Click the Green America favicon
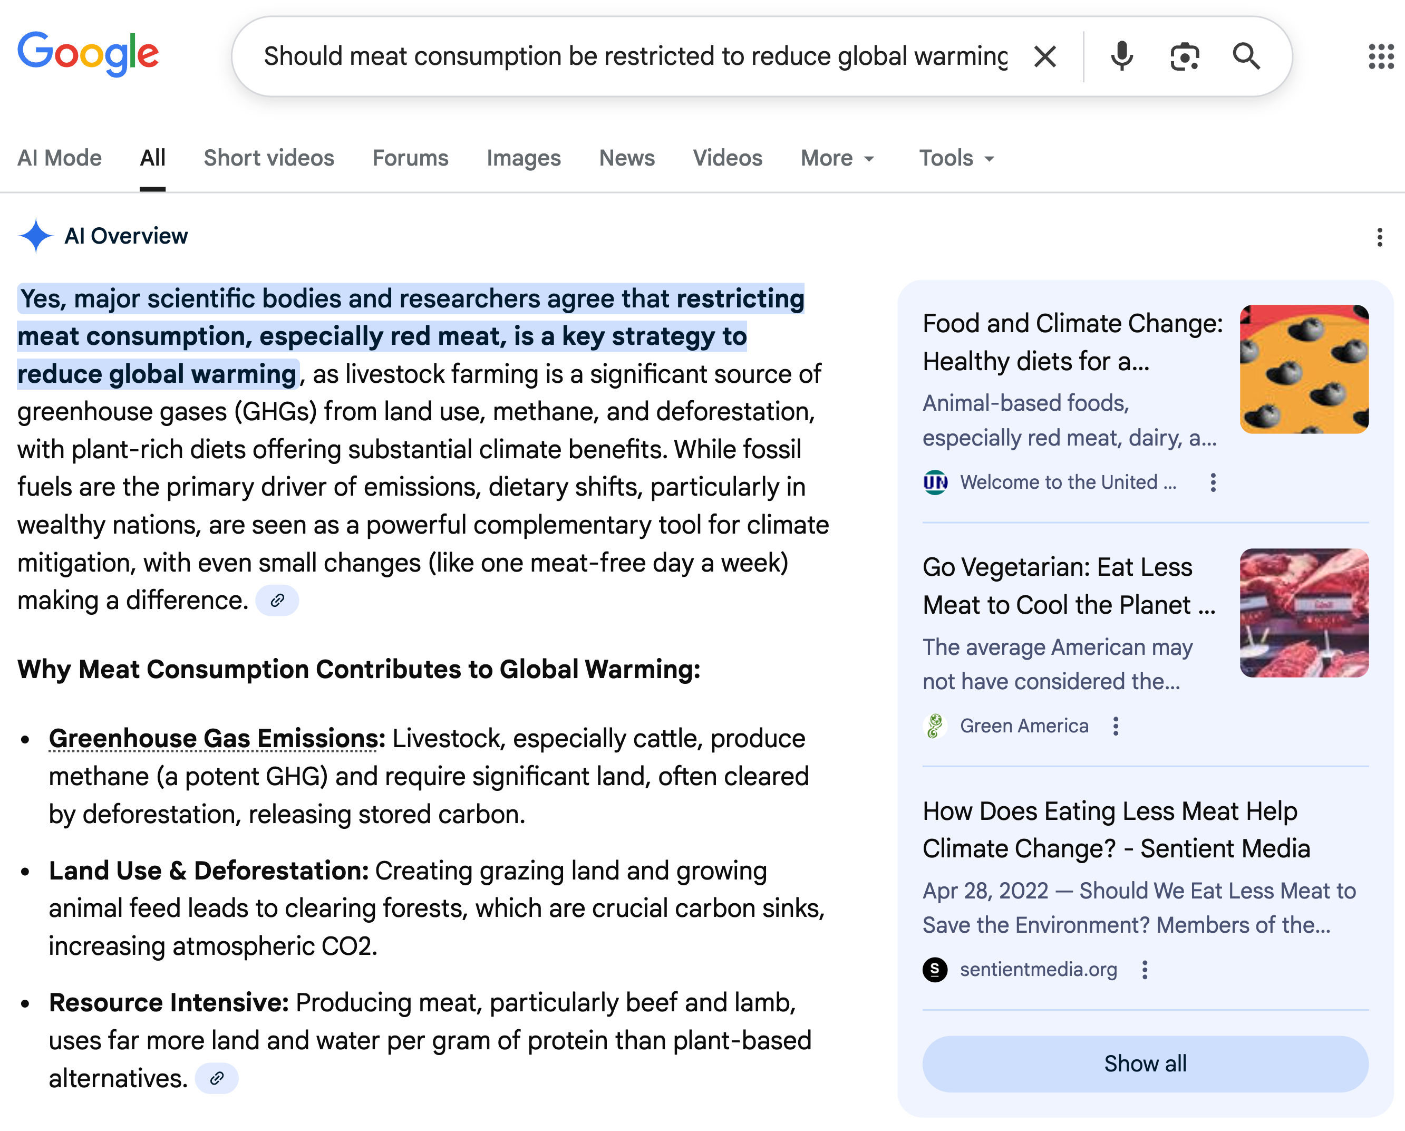 935,726
